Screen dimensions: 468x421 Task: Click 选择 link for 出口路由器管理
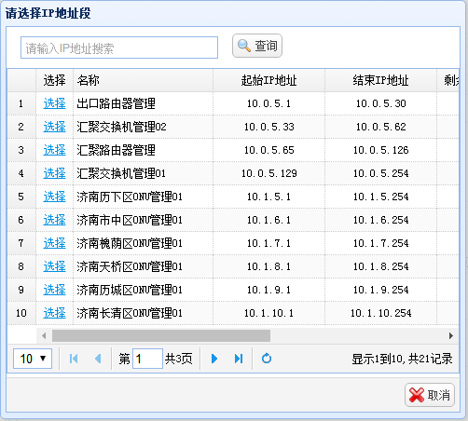pyautogui.click(x=54, y=103)
